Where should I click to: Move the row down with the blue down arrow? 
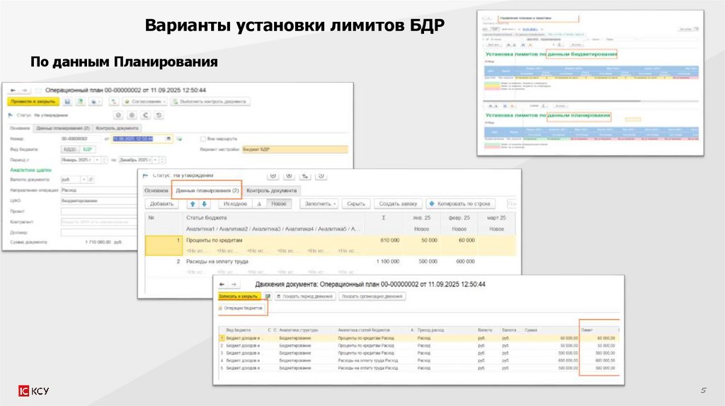(x=204, y=204)
